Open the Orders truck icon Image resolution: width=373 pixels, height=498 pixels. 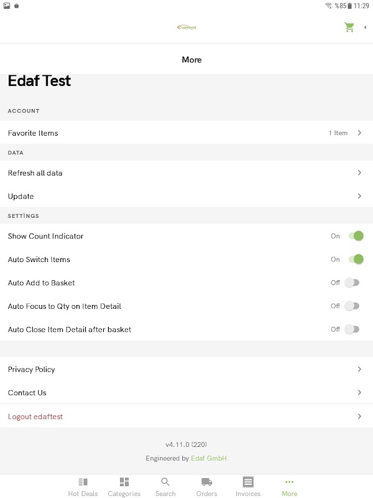pos(207,482)
